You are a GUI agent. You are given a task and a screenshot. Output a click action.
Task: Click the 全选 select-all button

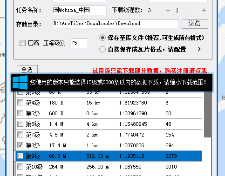click(x=27, y=70)
